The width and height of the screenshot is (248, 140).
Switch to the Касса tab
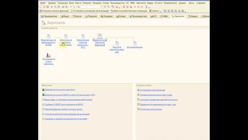(x=77, y=16)
